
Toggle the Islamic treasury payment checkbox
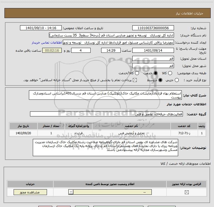point(135,80)
